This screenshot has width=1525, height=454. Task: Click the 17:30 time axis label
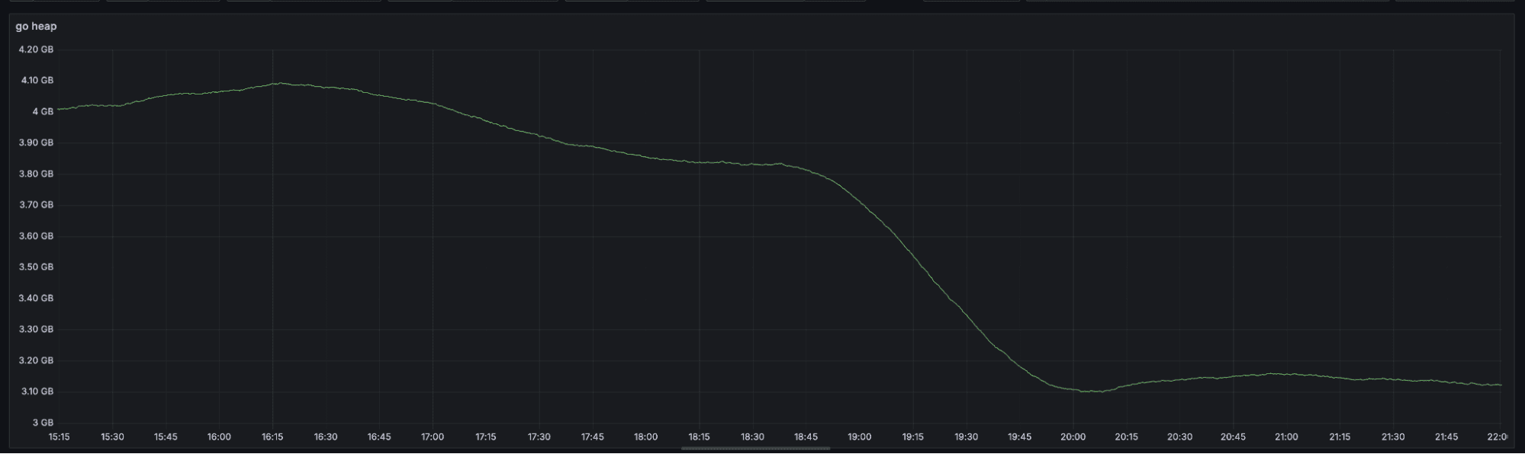(x=539, y=437)
